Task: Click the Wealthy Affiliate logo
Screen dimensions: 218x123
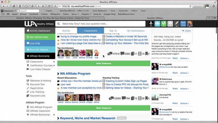Action: [39, 24]
